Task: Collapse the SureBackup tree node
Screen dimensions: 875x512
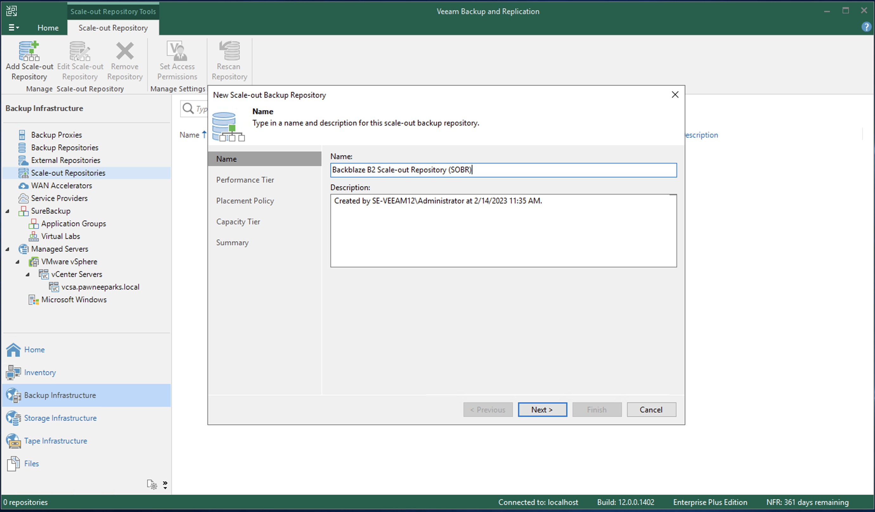Action: tap(7, 211)
